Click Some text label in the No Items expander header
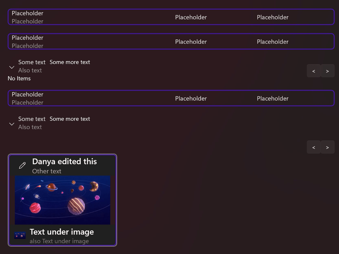This screenshot has width=339, height=254. [32, 62]
